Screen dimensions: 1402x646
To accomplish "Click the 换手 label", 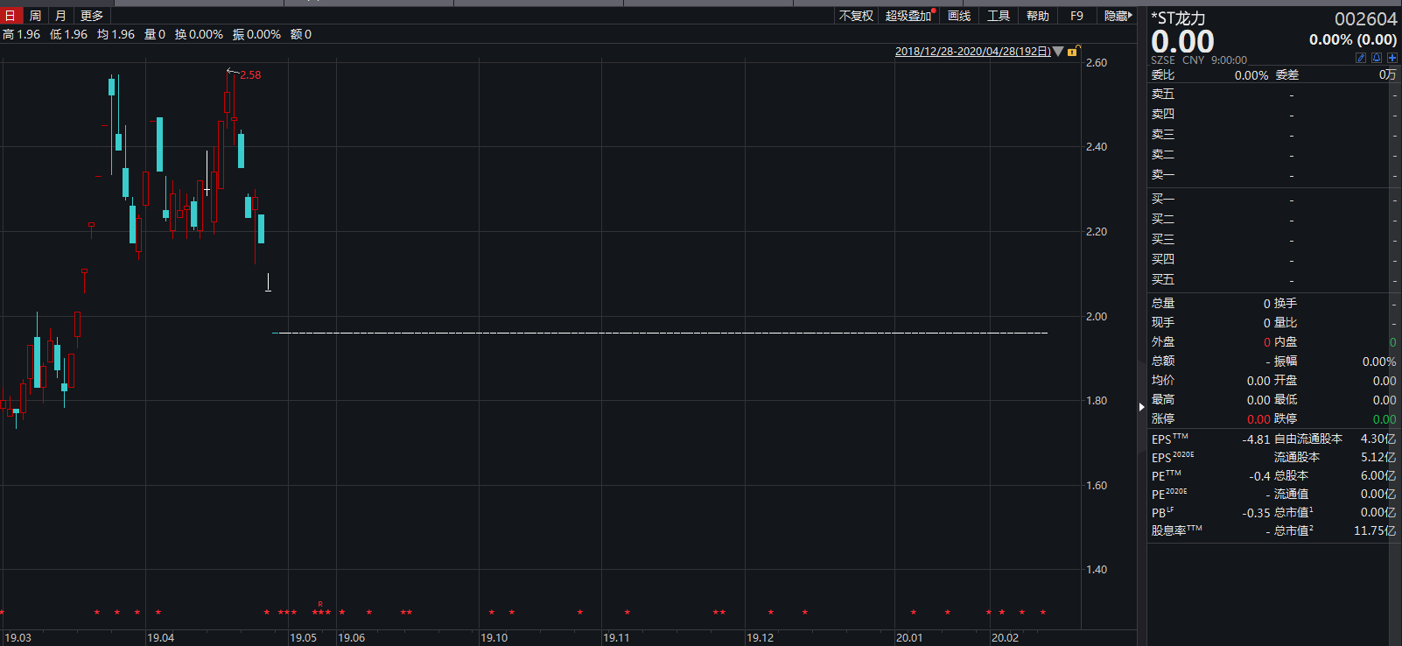I will point(1286,304).
